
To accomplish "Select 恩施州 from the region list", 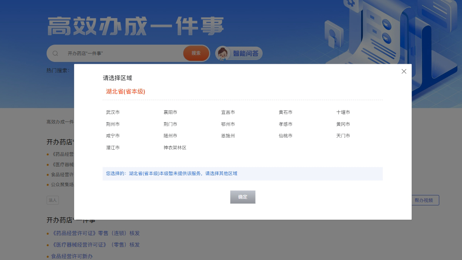I will [x=228, y=135].
